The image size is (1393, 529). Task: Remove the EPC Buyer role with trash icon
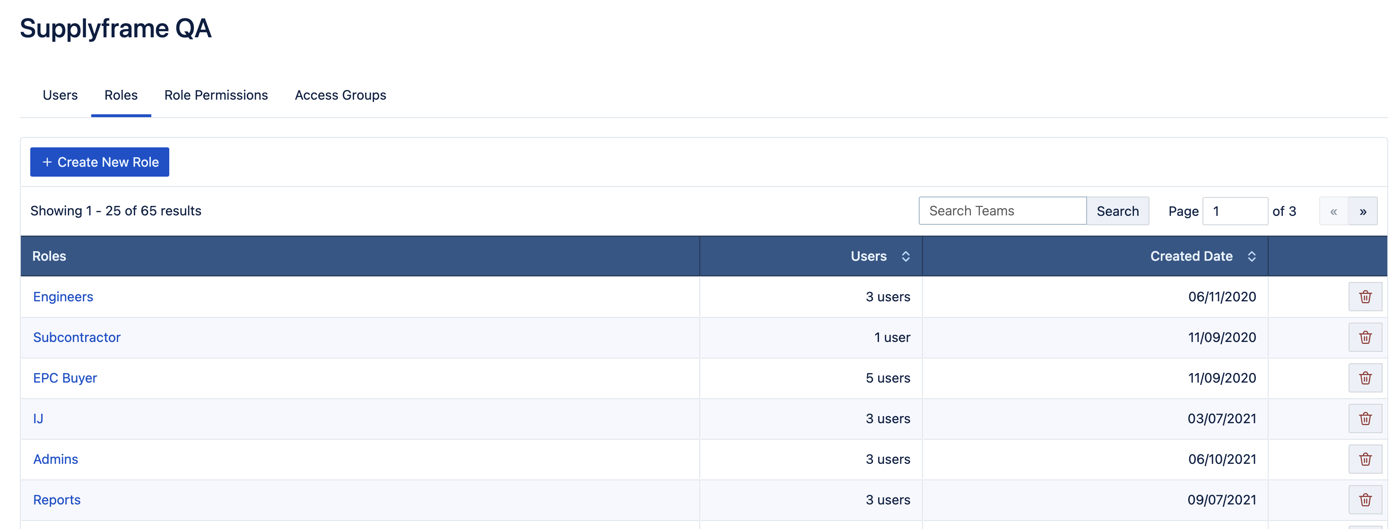1365,378
